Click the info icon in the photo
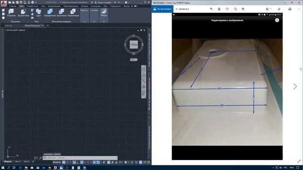The image size is (303, 170). click(277, 20)
